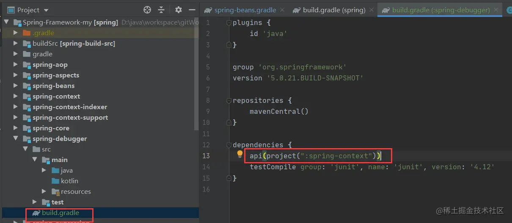The image size is (512, 223).
Task: Switch to build.gradle (spring) tab
Action: pos(334,10)
